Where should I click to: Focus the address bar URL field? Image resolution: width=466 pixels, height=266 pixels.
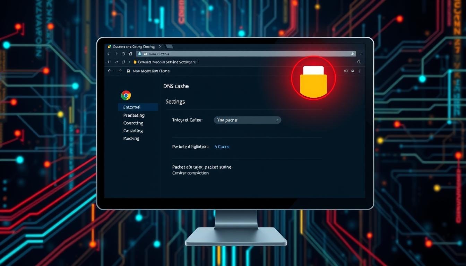pos(246,54)
